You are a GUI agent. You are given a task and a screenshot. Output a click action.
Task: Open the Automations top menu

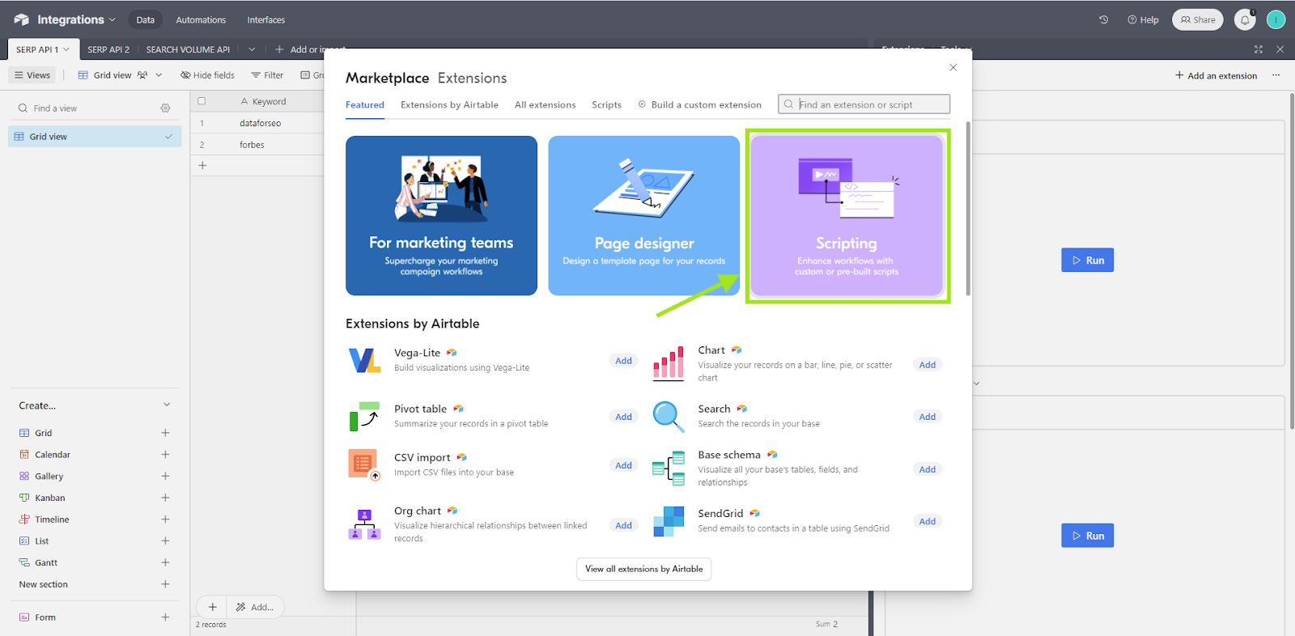pyautogui.click(x=201, y=19)
